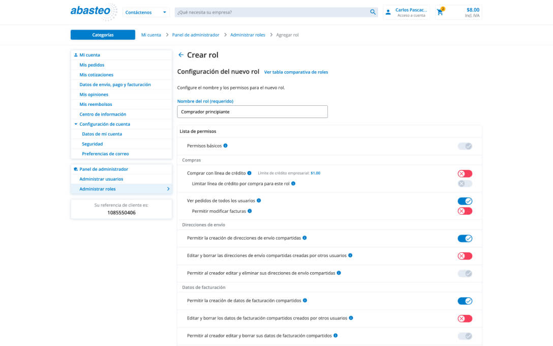Viewport: 553px width, 346px height.
Task: Collapse the Configuración de cuenta section
Action: point(76,124)
